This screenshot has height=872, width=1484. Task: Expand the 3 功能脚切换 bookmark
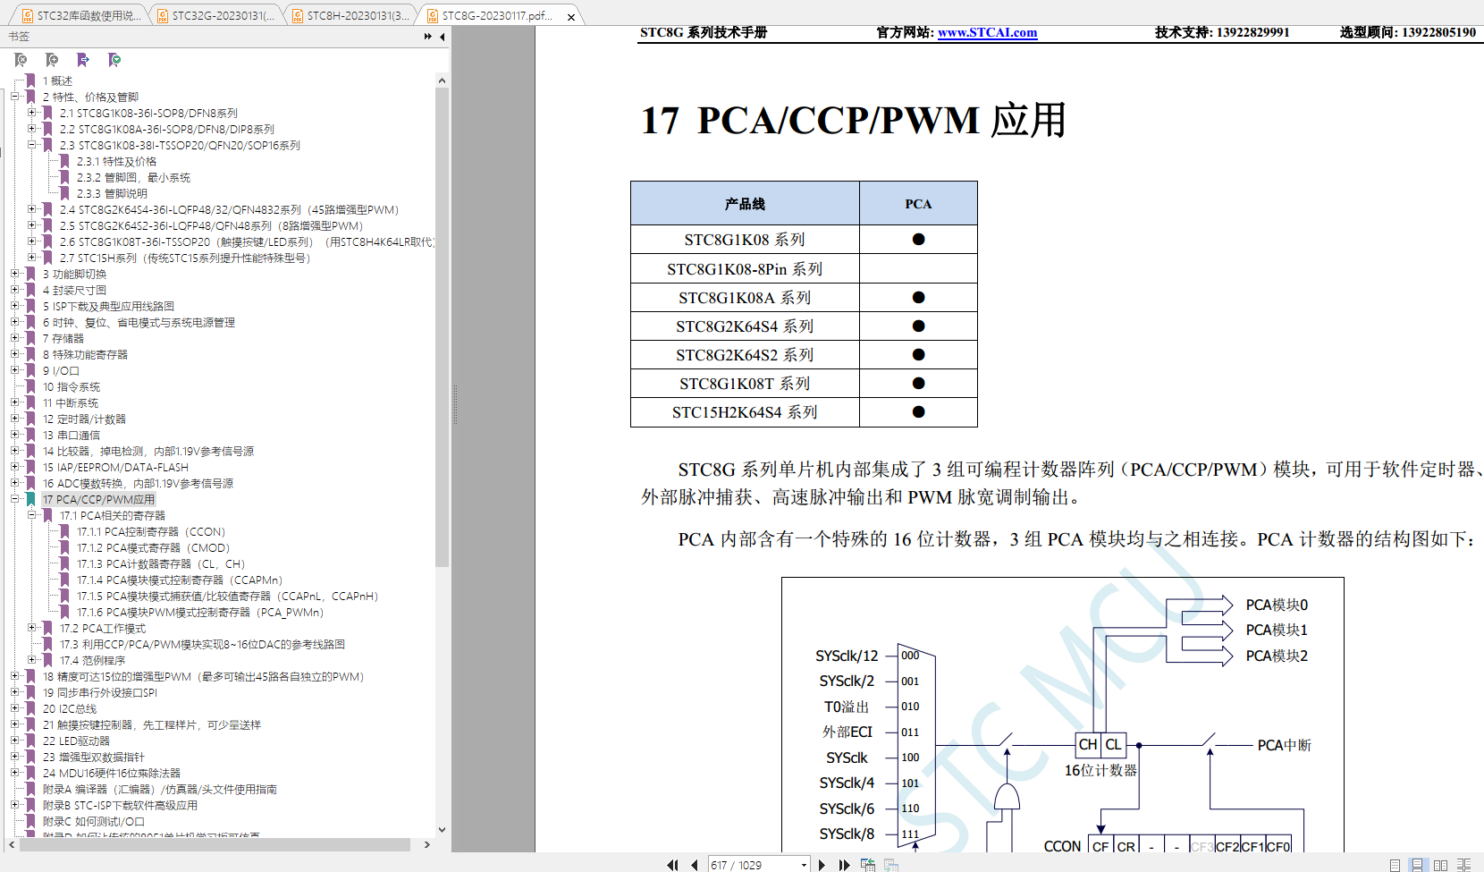(14, 274)
